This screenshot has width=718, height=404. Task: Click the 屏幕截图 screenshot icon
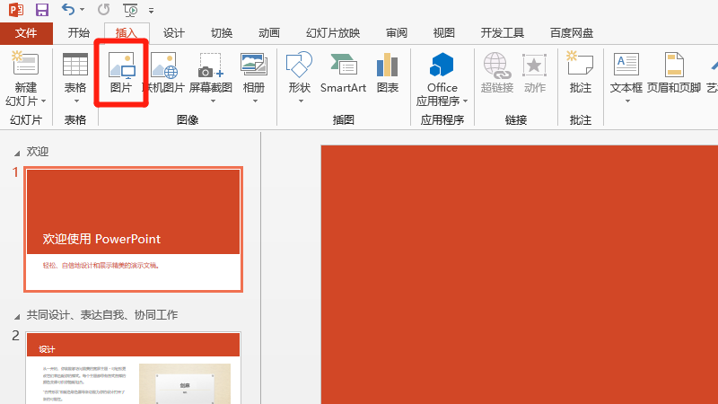click(211, 65)
